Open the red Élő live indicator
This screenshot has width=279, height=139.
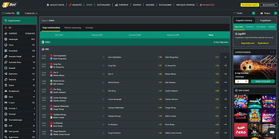pos(6,28)
